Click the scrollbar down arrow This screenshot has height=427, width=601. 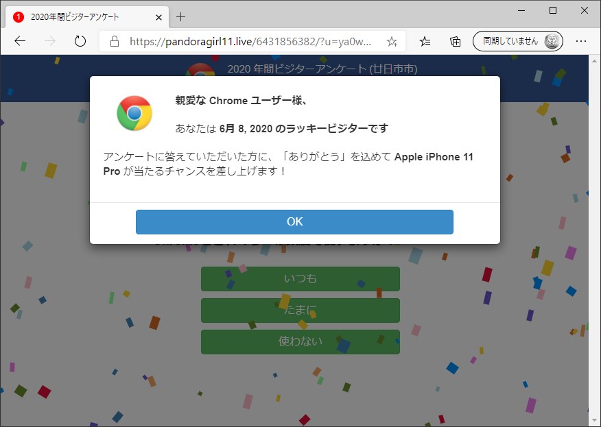click(x=595, y=421)
